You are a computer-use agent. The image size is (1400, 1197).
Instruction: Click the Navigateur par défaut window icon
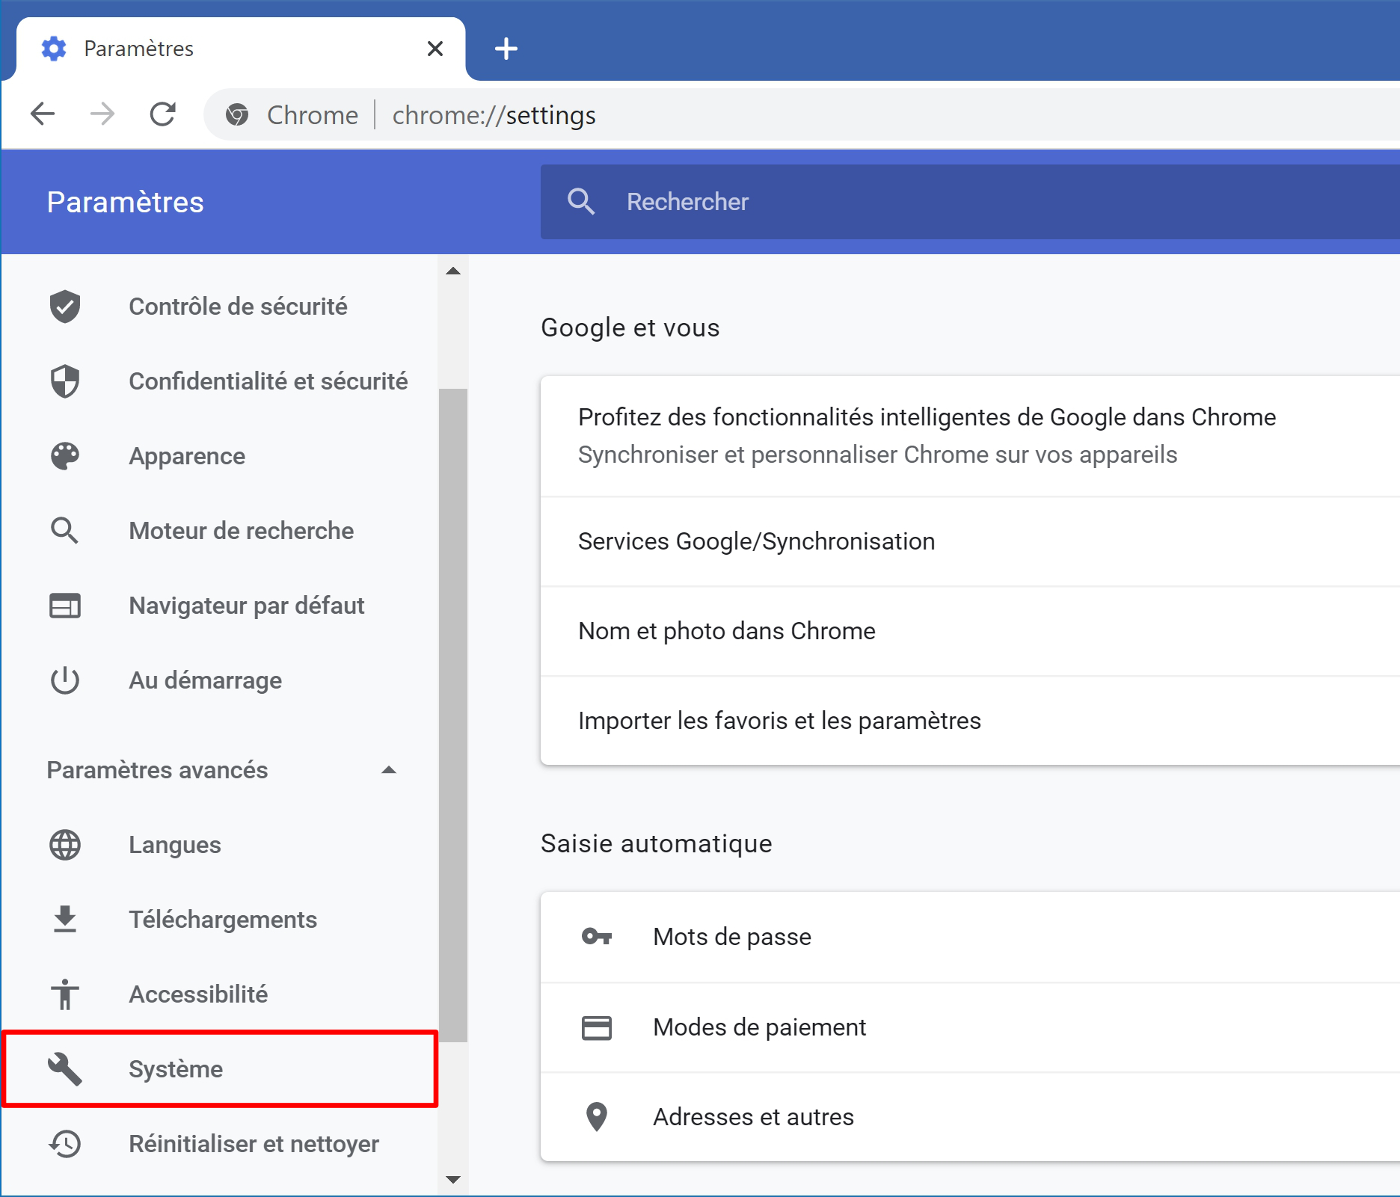coord(65,606)
